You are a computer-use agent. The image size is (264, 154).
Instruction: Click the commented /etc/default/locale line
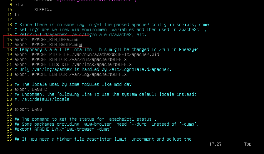42,99
